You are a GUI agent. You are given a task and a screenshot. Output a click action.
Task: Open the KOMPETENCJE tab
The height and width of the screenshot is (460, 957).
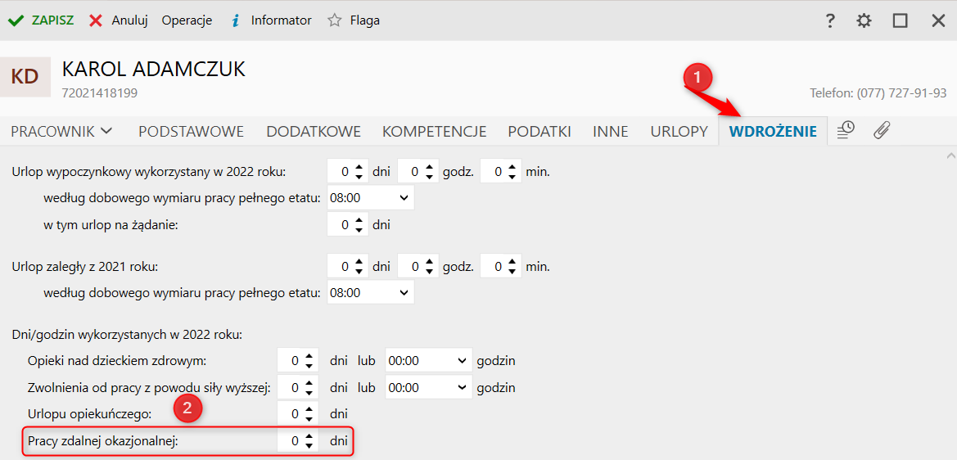[434, 131]
